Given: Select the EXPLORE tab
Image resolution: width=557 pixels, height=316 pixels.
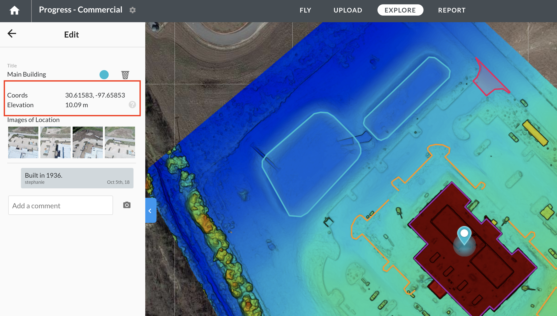Looking at the screenshot, I should [x=400, y=10].
